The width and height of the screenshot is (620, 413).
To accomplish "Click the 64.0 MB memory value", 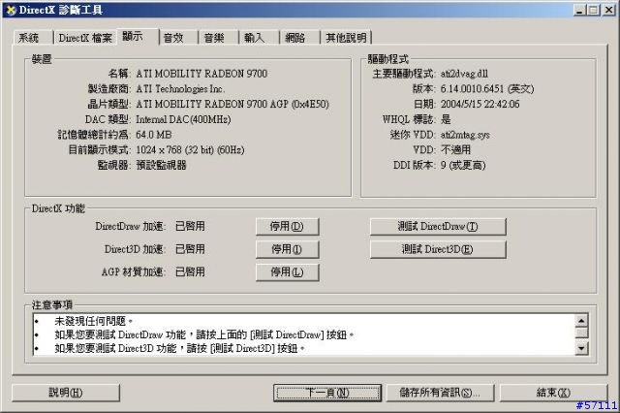I will (154, 135).
